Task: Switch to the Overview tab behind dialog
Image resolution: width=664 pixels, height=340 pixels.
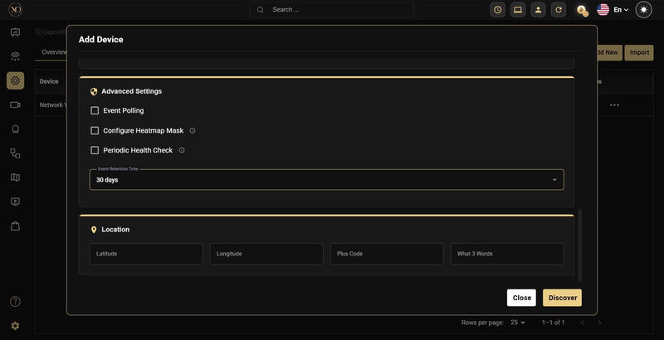Action: tap(54, 52)
